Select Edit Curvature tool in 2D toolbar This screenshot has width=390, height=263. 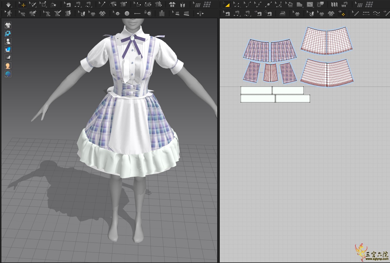coord(247,5)
